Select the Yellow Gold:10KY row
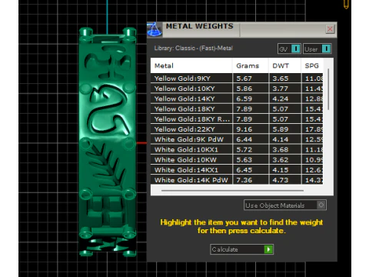This screenshot has height=277, width=369. [237, 88]
